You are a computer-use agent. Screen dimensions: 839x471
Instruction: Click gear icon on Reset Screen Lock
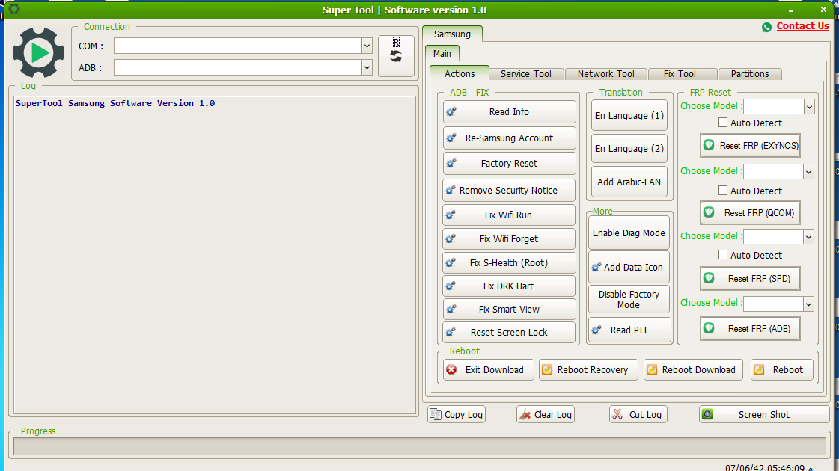451,333
